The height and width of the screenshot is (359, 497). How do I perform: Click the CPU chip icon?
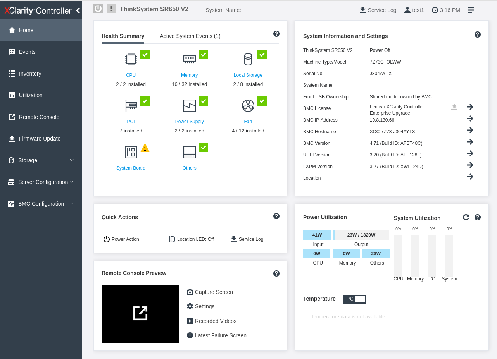(x=131, y=59)
